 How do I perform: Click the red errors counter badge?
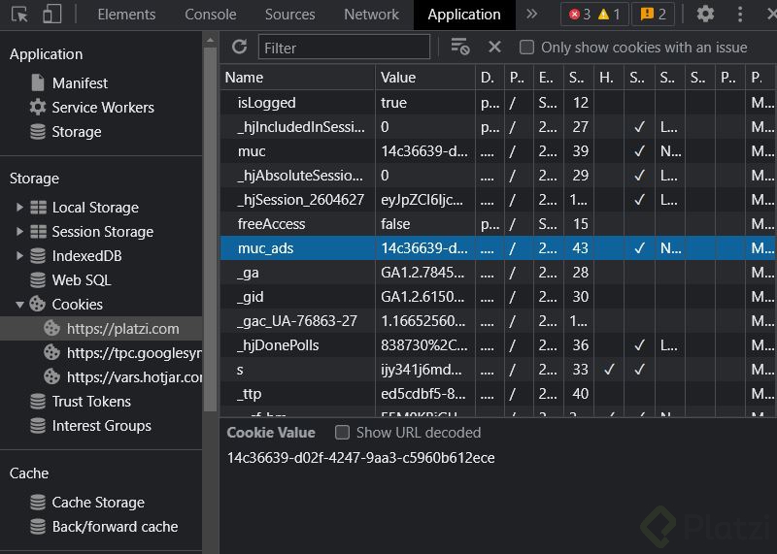(x=579, y=14)
